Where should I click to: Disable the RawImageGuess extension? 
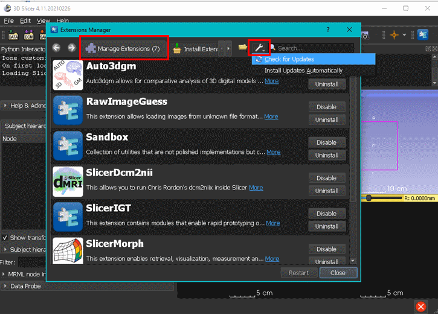click(327, 107)
